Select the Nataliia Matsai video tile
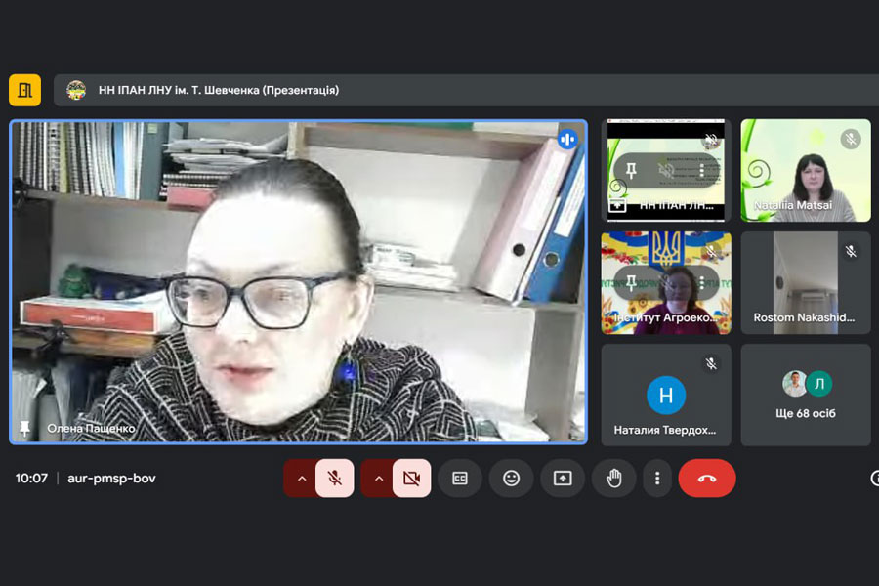The width and height of the screenshot is (879, 586). pyautogui.click(x=806, y=170)
